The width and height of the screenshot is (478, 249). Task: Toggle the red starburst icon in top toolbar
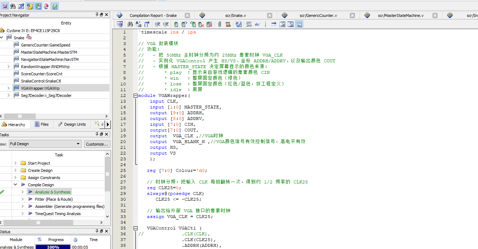point(5,6)
